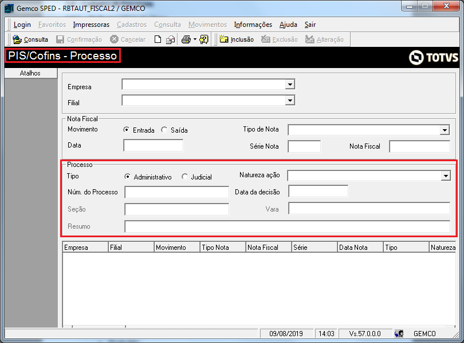Click the Exclusão toolbar button
464x343 pixels.
[x=280, y=39]
